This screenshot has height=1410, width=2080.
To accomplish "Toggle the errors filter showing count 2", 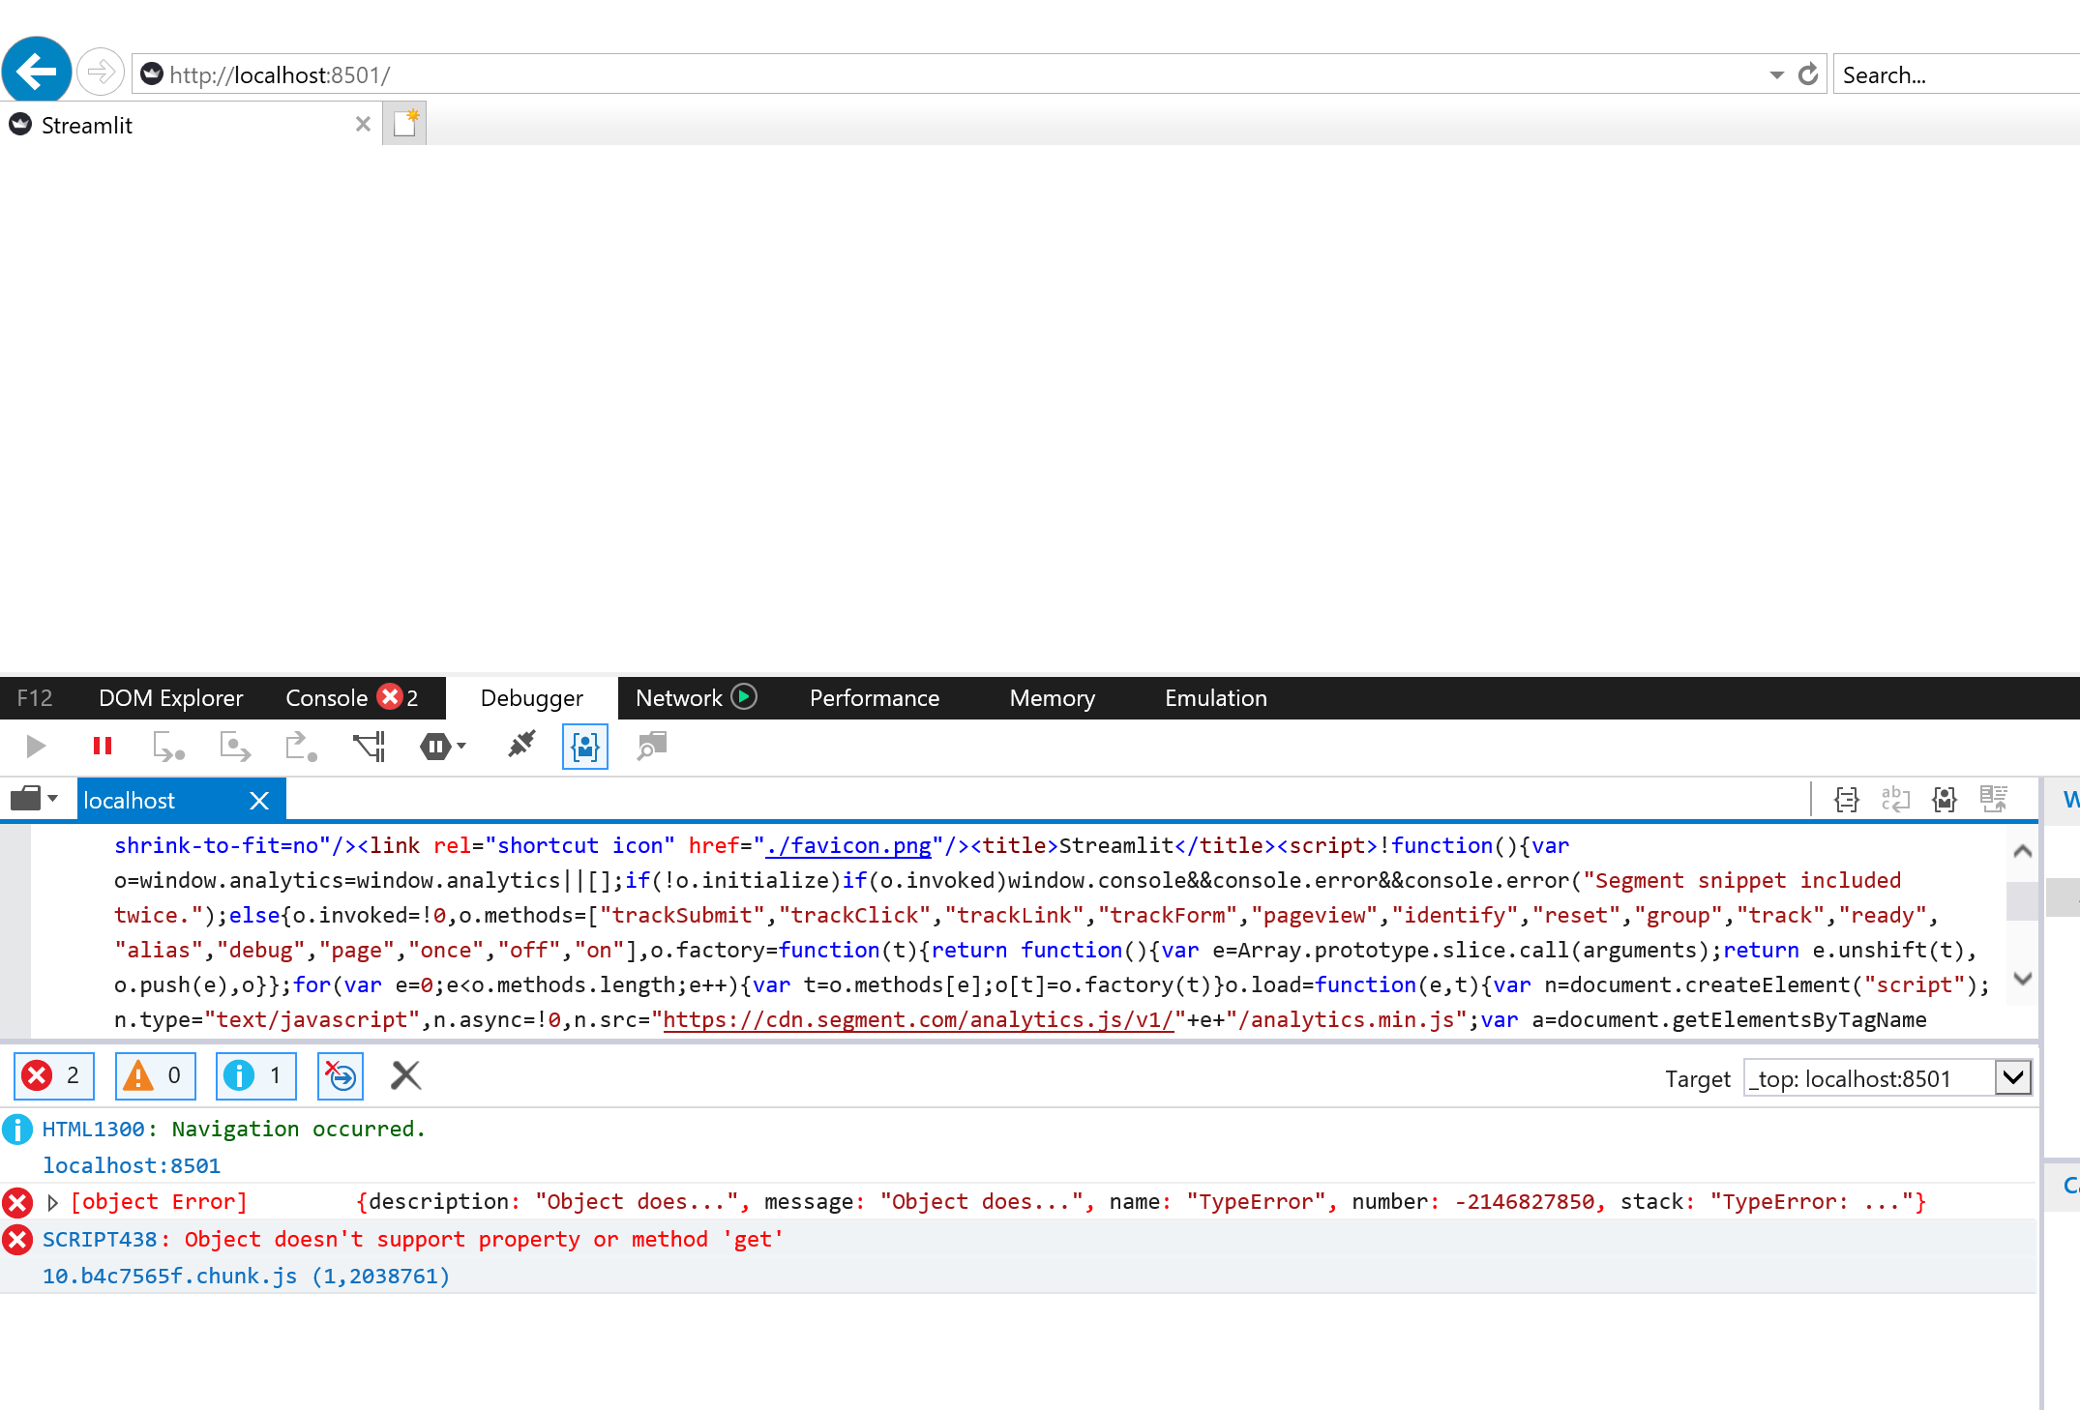I will [x=53, y=1075].
